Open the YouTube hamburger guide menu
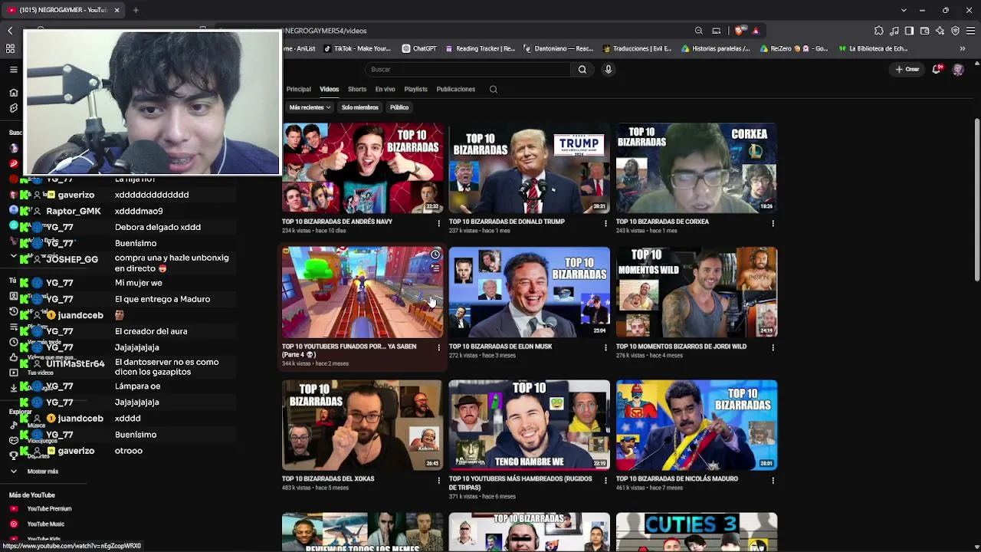 tap(14, 69)
